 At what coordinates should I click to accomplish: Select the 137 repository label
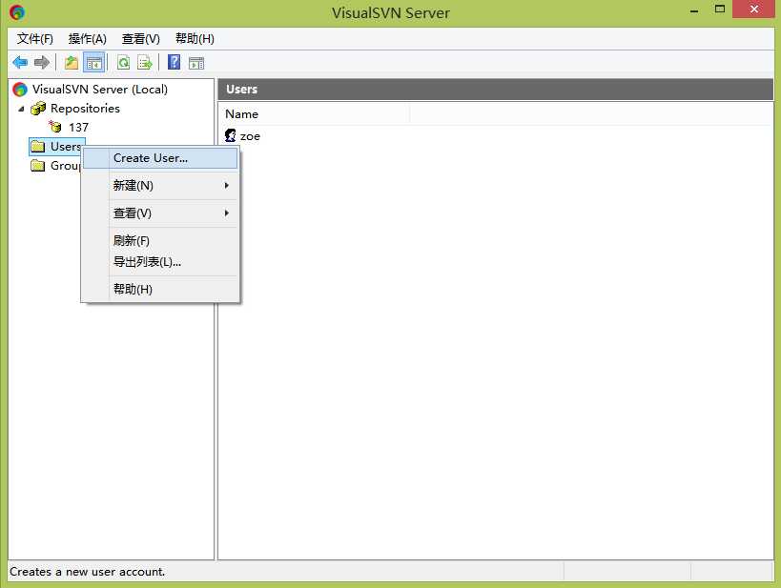coord(79,128)
